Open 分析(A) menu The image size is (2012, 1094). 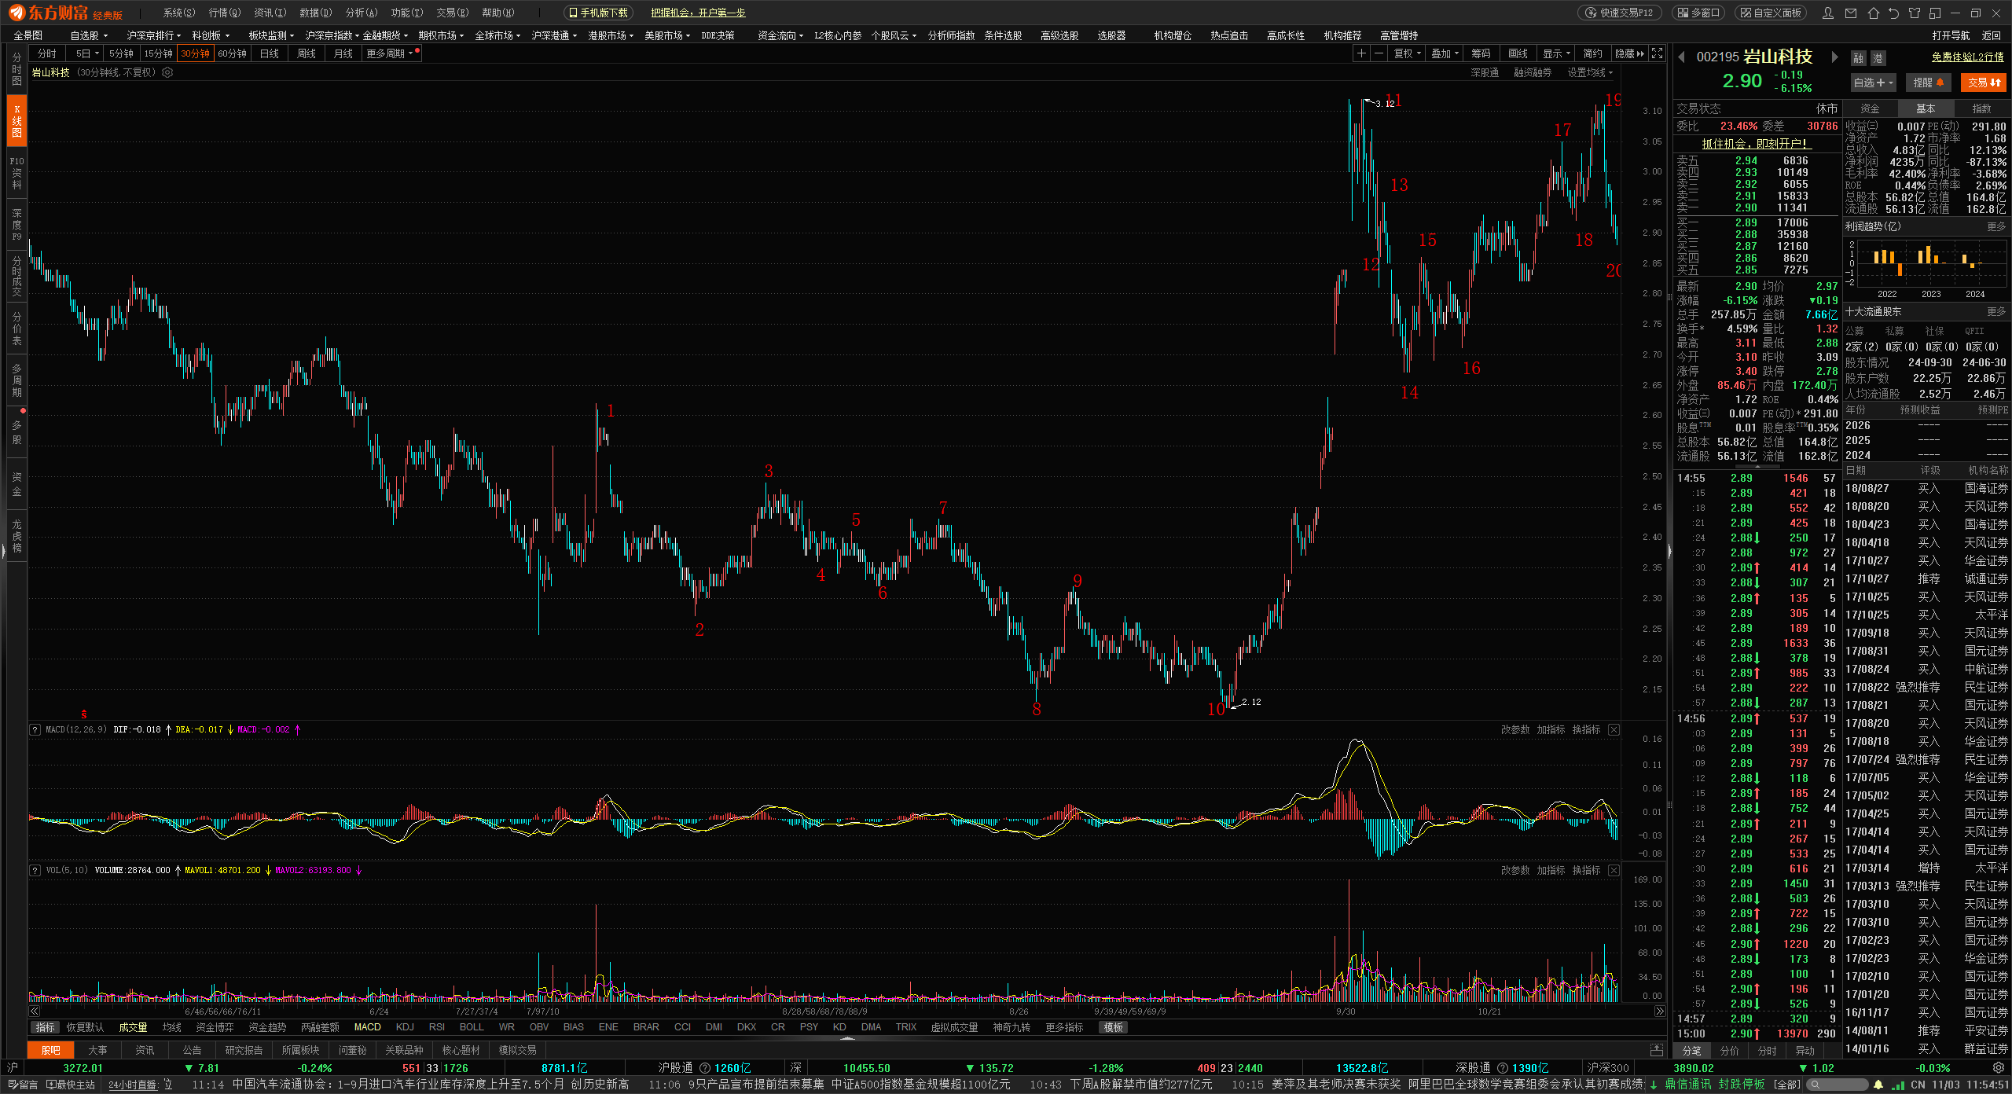tap(362, 13)
